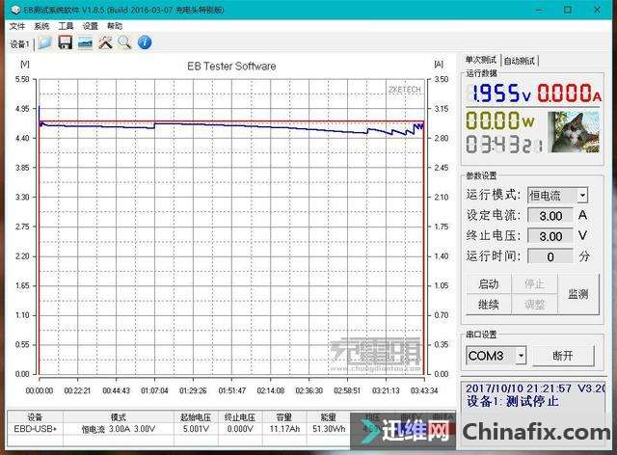Viewport: 617px width, 455px height.
Task: Show the blue info about icon
Action: (145, 42)
